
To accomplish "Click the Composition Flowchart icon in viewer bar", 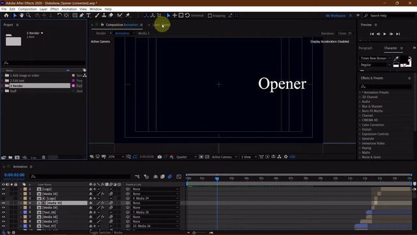I will (280, 157).
